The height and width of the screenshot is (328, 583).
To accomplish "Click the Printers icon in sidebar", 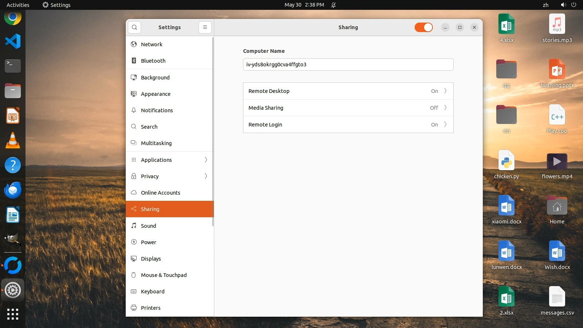I will (134, 308).
